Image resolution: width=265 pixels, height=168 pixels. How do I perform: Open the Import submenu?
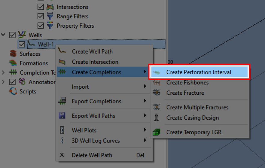80,87
